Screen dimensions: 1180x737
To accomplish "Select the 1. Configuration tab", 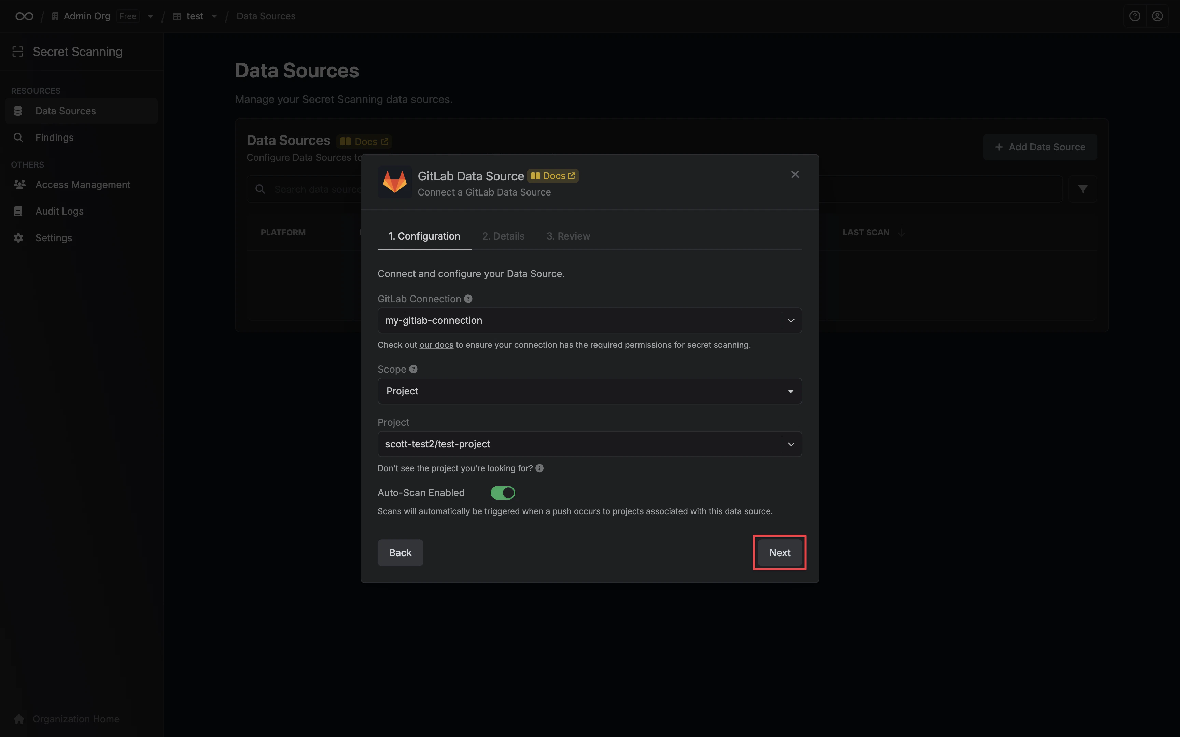I will click(424, 236).
